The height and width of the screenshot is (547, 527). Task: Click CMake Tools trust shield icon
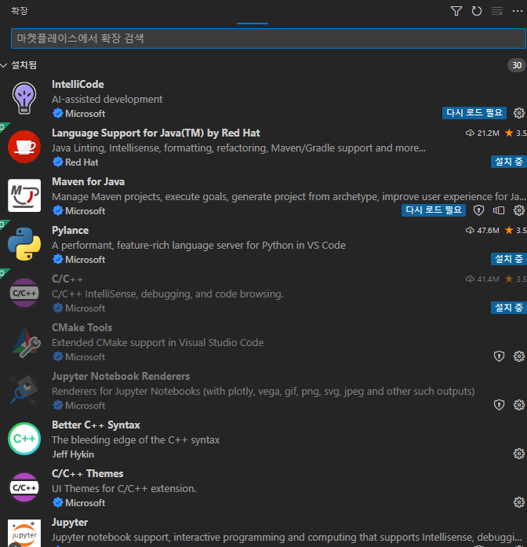(x=499, y=356)
